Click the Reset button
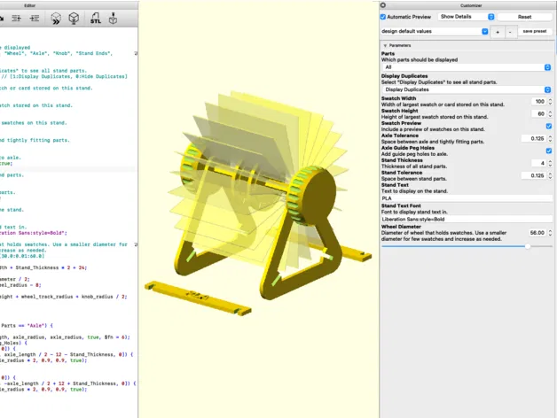 (x=524, y=17)
